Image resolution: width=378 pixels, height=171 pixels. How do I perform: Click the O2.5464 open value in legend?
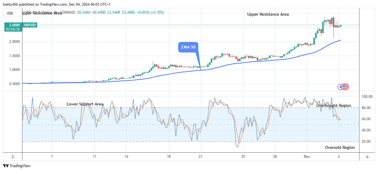[x=84, y=12]
